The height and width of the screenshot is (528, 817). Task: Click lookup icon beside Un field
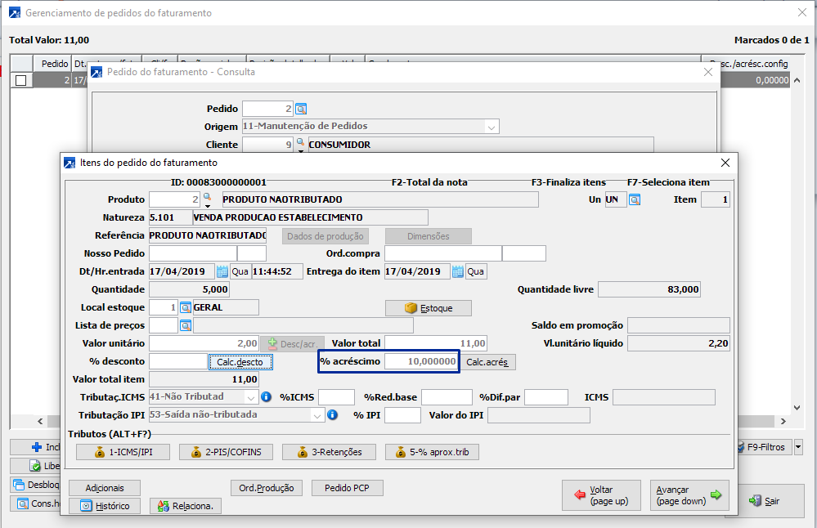(634, 199)
